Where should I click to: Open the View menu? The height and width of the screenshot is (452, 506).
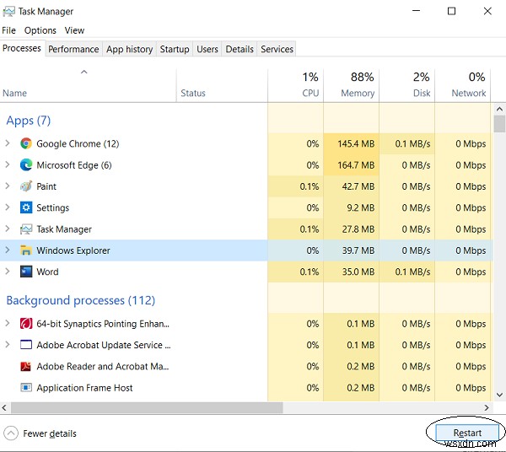pos(74,30)
